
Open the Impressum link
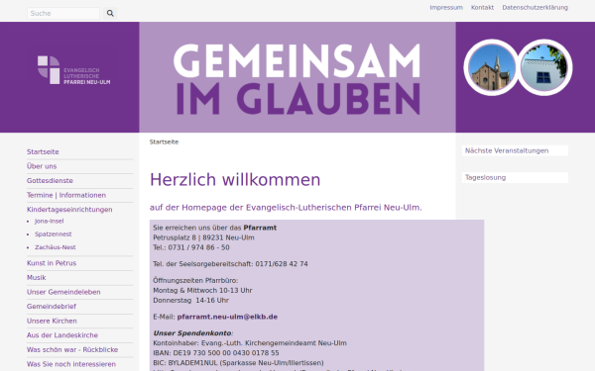point(446,8)
